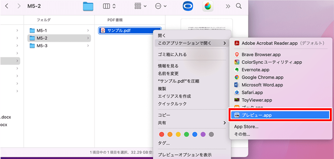
Task: Choose App Store... in the submenu
Action: (x=281, y=127)
